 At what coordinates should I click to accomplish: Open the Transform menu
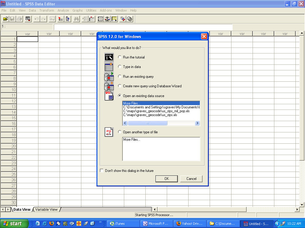click(47, 10)
